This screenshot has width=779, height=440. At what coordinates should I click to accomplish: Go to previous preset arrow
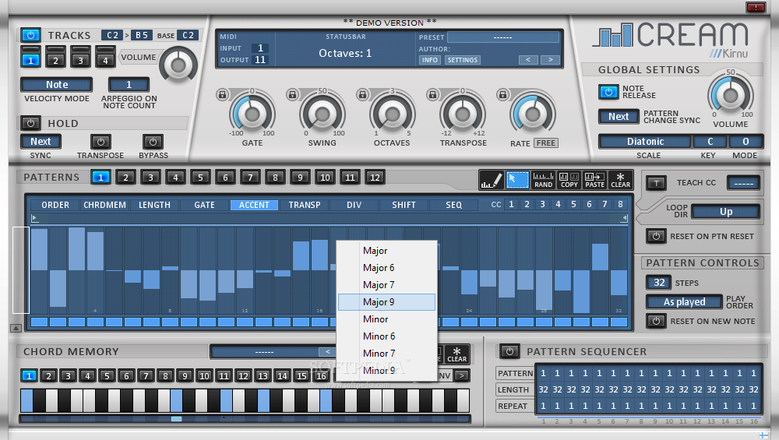coord(528,60)
